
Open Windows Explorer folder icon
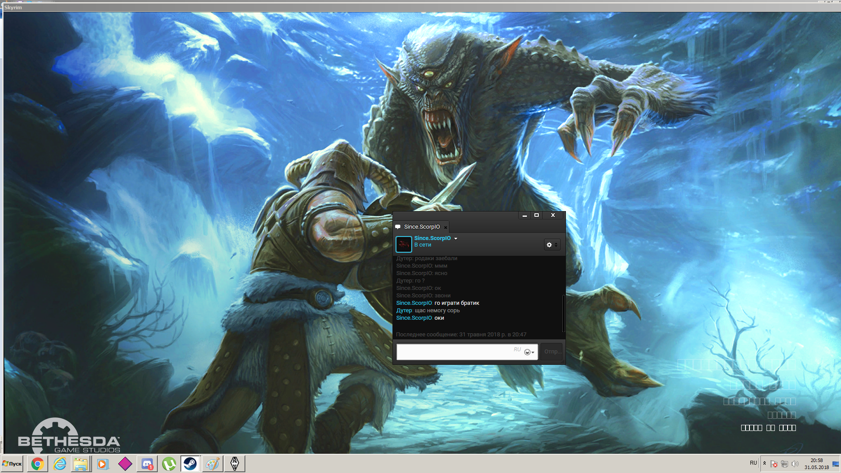pyautogui.click(x=81, y=464)
